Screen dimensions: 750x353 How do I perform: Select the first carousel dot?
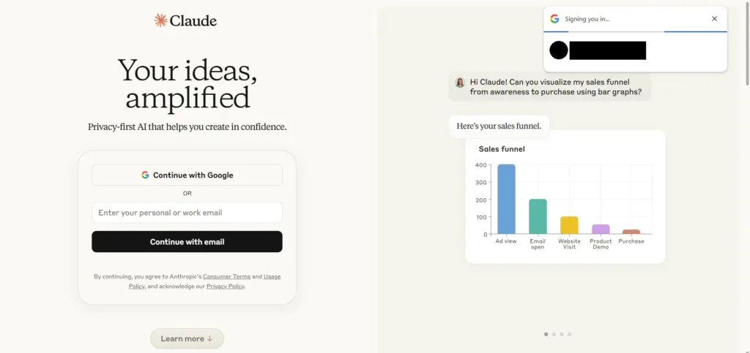coord(546,334)
